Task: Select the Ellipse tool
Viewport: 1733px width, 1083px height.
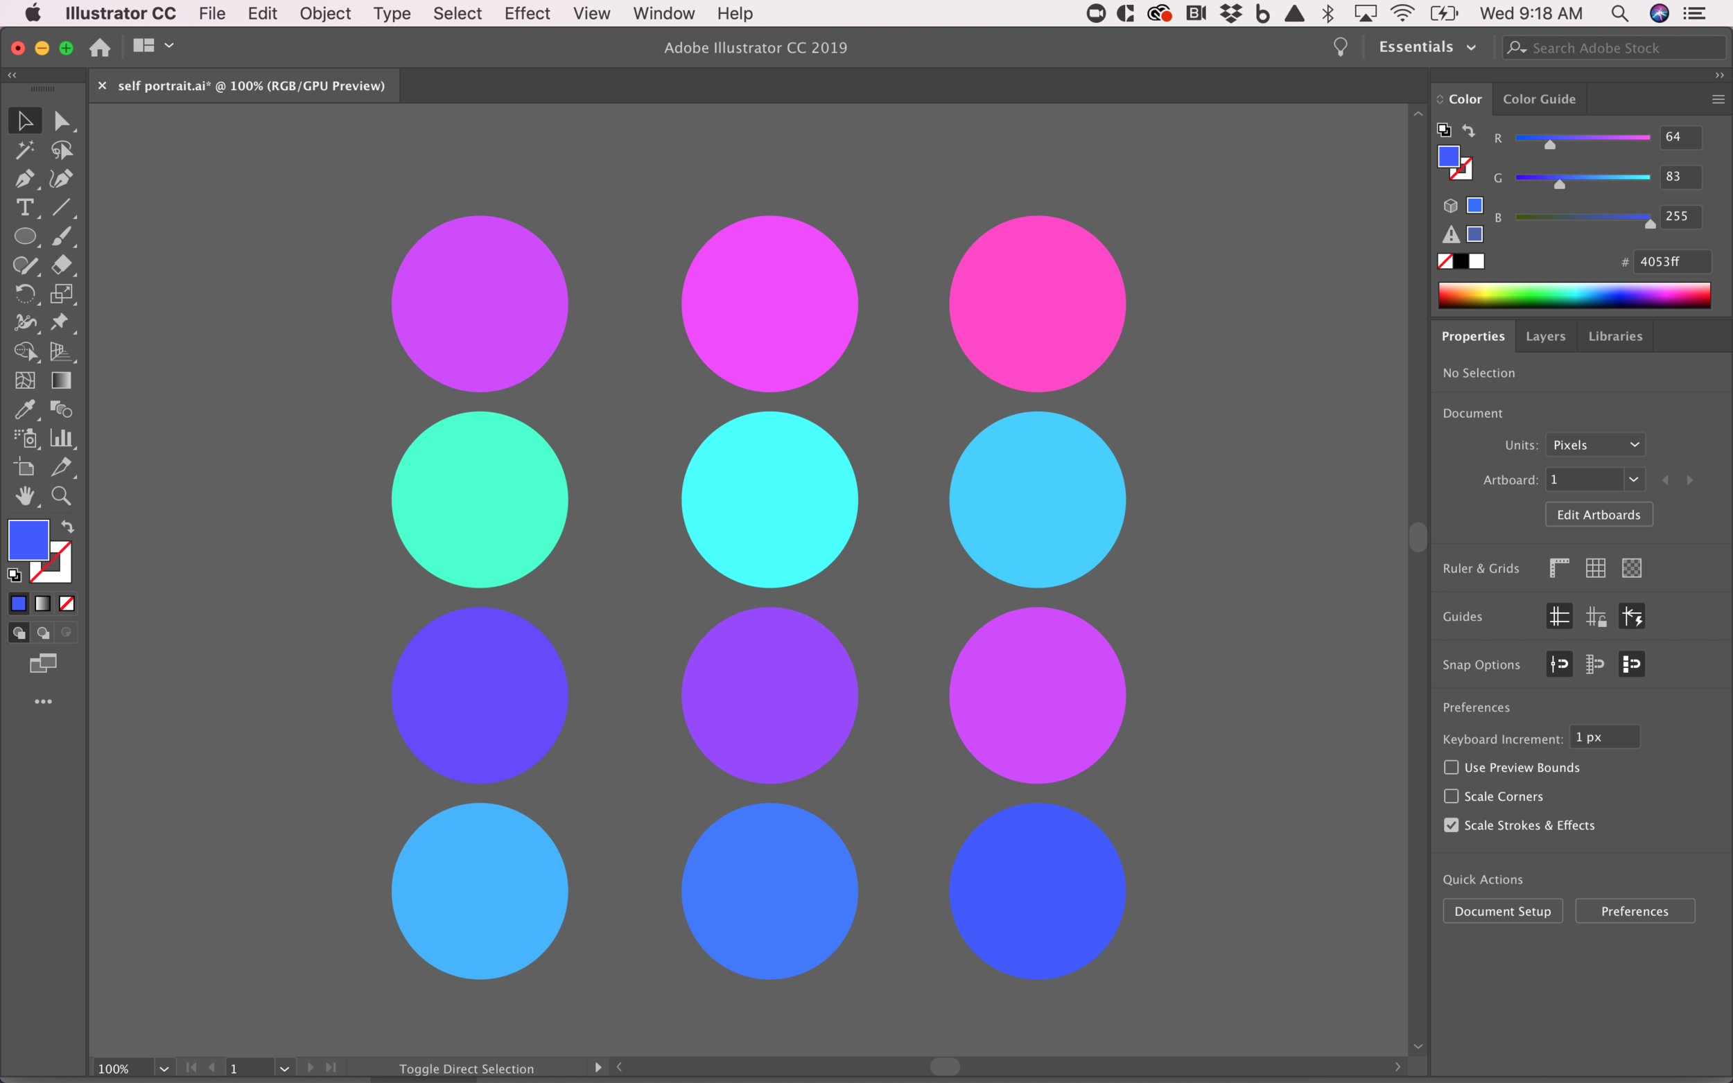Action: pyautogui.click(x=24, y=236)
